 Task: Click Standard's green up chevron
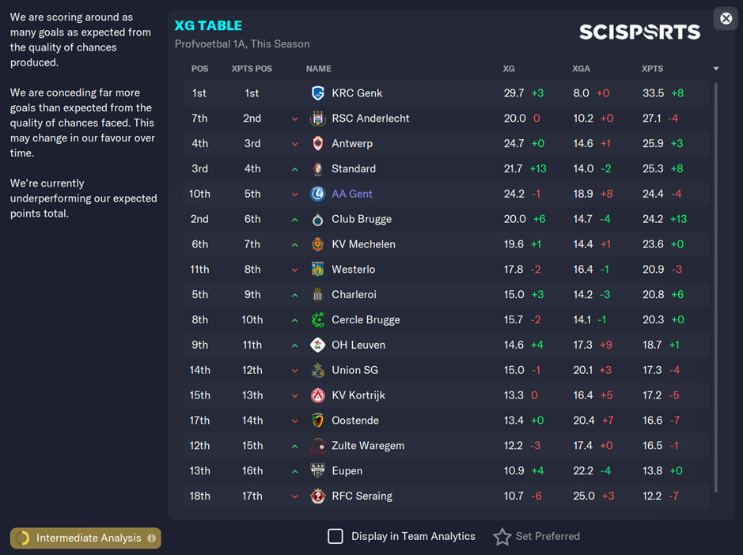pyautogui.click(x=294, y=169)
